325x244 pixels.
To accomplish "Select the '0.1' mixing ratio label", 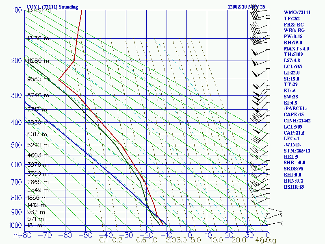I will pyautogui.click(x=104, y=240).
